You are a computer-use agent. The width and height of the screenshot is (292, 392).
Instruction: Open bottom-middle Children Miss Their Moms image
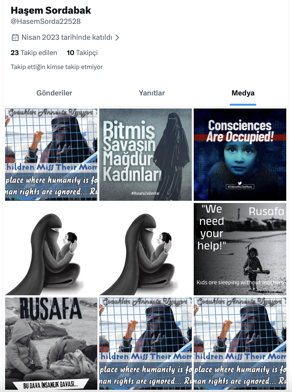click(146, 344)
